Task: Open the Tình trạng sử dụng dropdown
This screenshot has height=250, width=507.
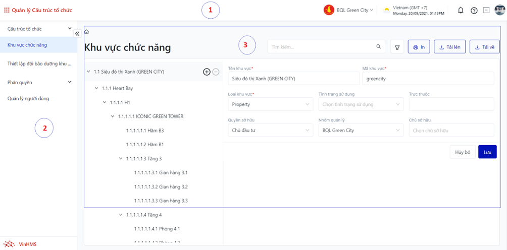Action: click(361, 104)
